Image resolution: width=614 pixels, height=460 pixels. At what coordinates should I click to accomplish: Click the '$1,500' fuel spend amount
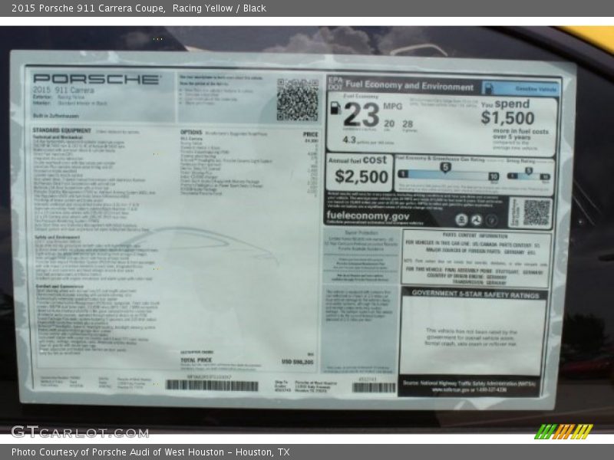(x=507, y=118)
